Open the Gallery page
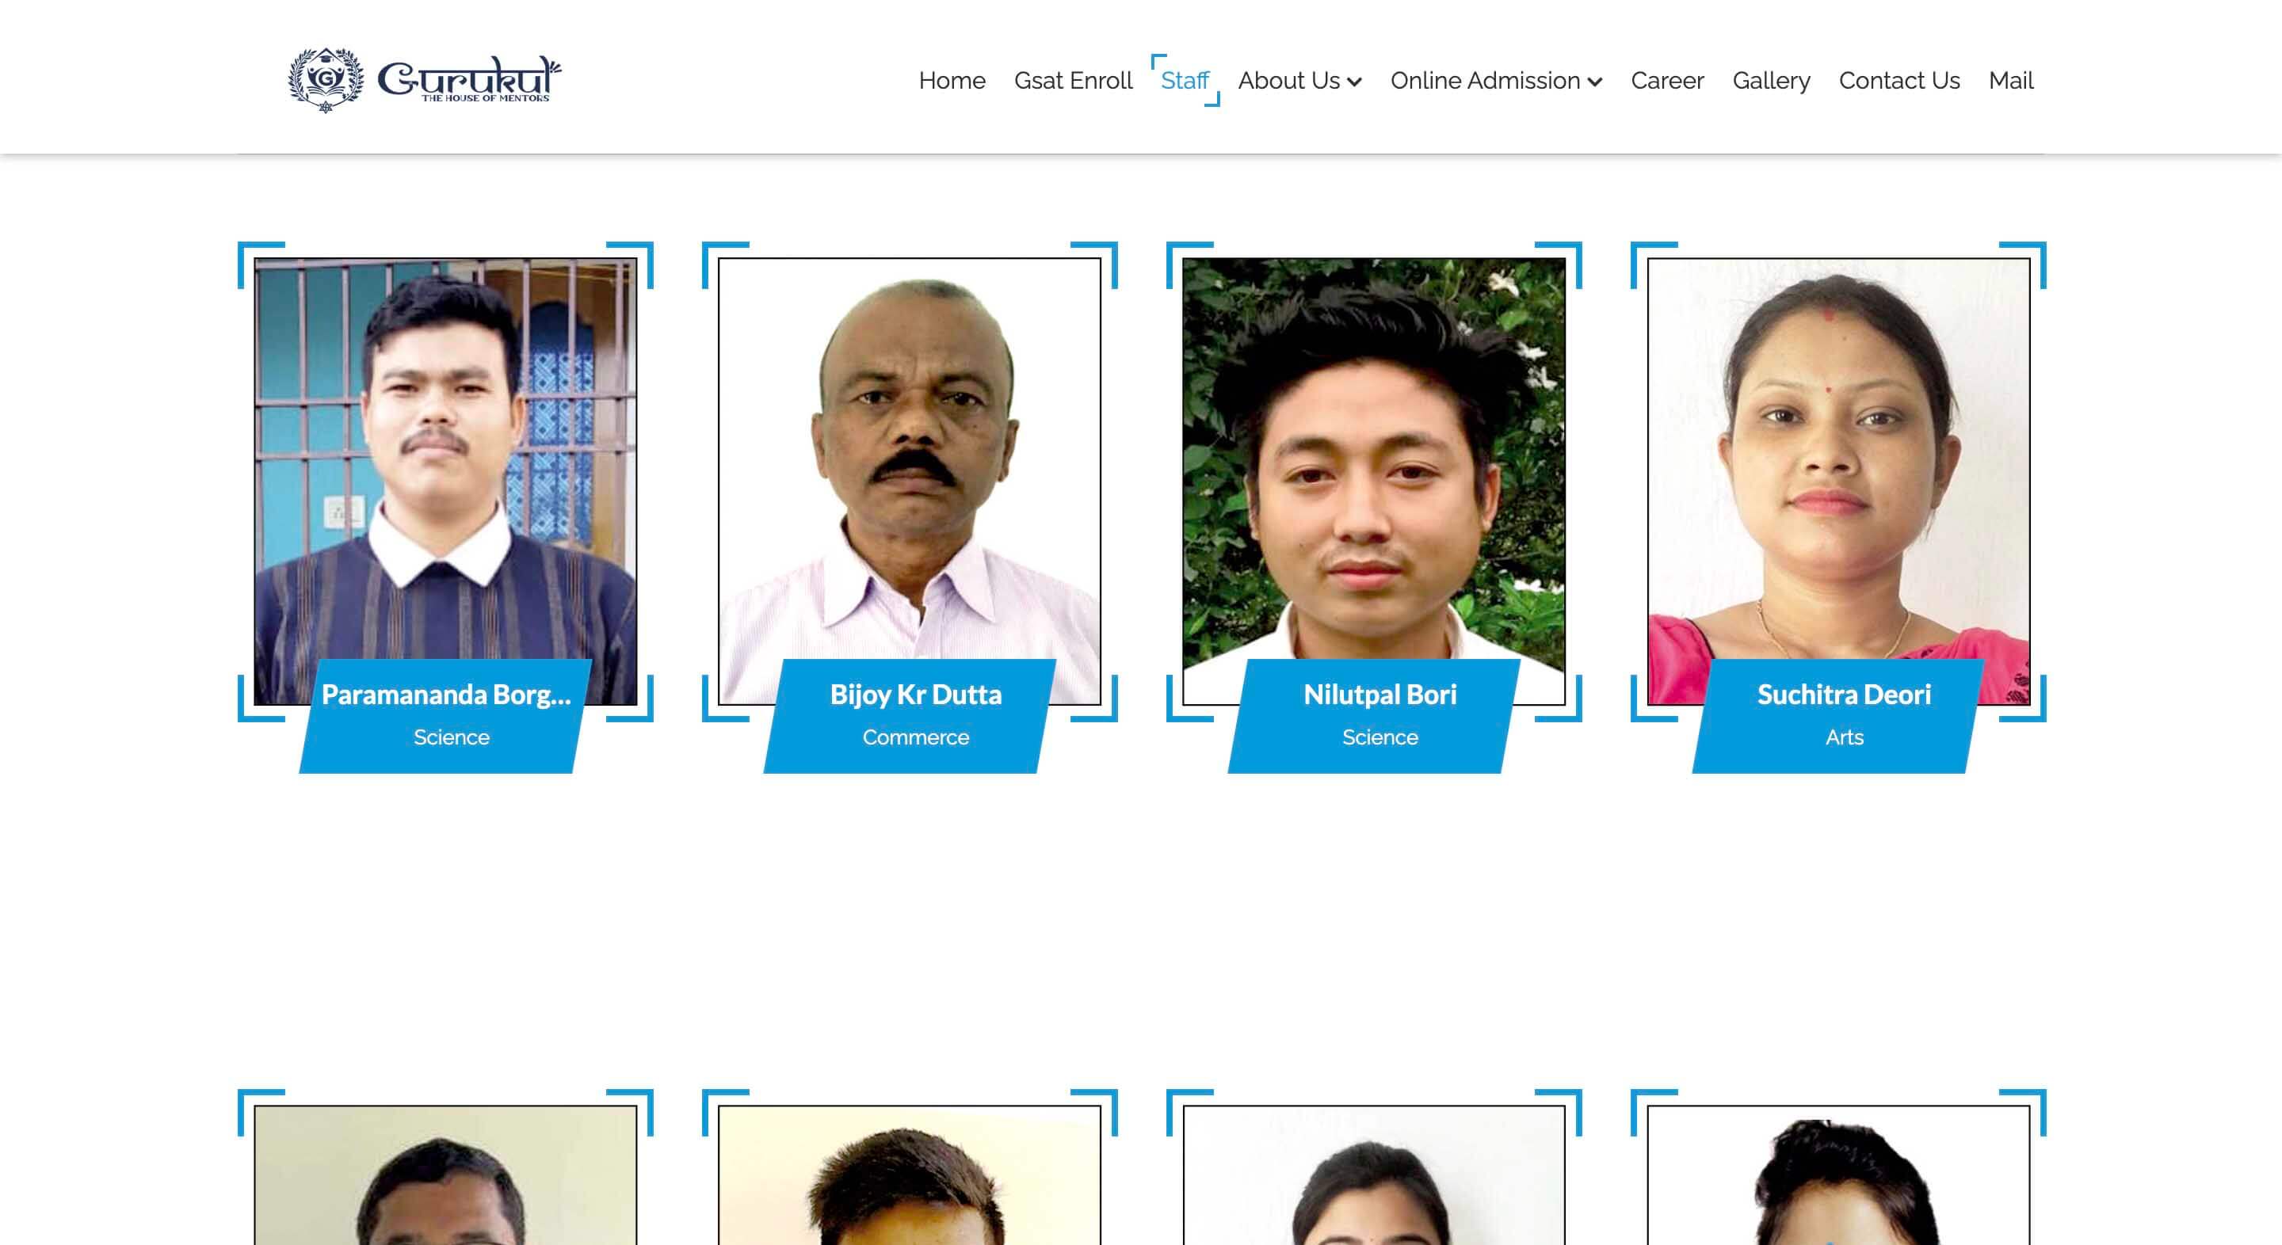2282x1245 pixels. (1771, 81)
